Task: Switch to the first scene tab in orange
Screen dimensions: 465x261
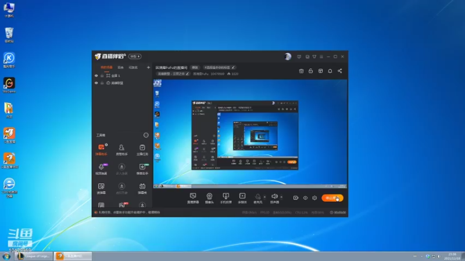Action: (106, 67)
